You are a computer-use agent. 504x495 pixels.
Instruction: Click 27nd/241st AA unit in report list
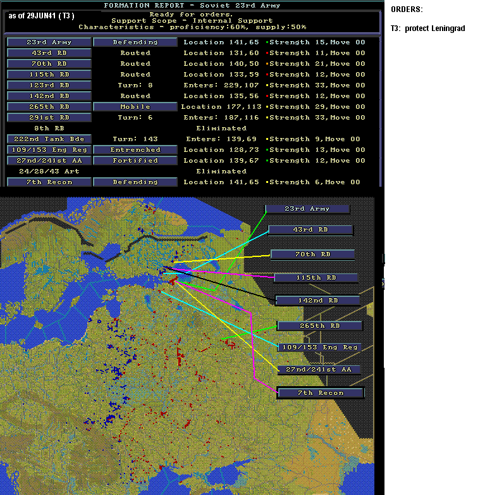[49, 161]
